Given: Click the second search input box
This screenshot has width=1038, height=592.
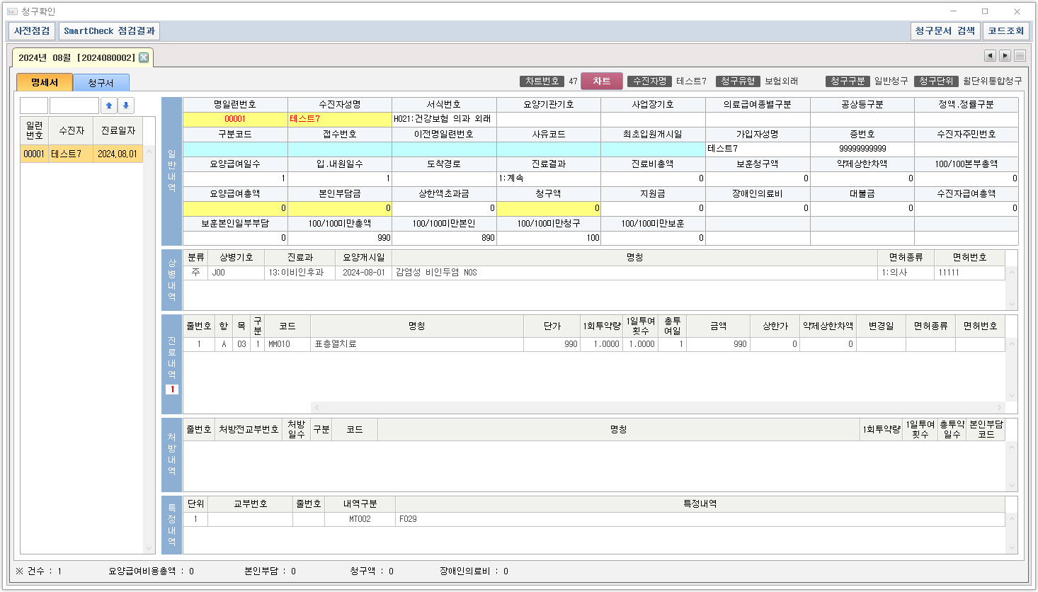Looking at the screenshot, I should point(74,106).
